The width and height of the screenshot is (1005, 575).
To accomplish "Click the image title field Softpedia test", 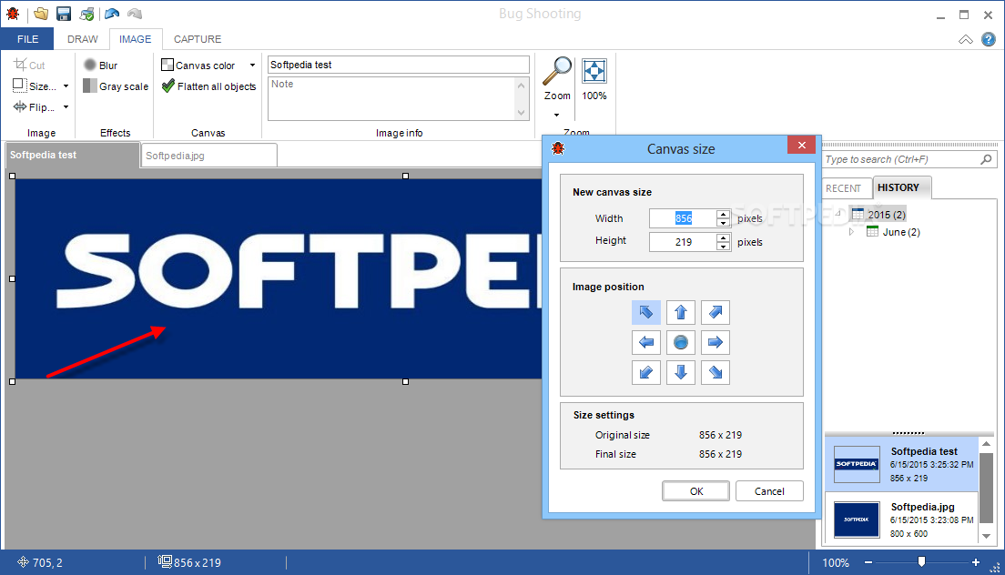I will (398, 65).
